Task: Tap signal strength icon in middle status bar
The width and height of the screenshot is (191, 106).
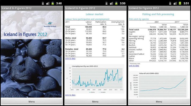Action: [111, 3]
